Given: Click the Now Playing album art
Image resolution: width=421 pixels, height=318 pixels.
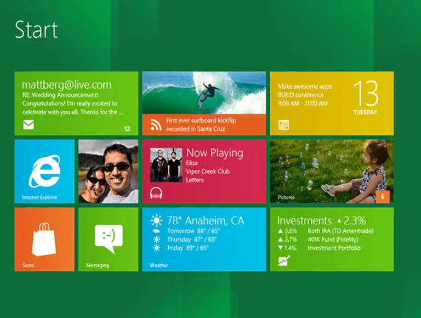Looking at the screenshot, I should (x=166, y=165).
